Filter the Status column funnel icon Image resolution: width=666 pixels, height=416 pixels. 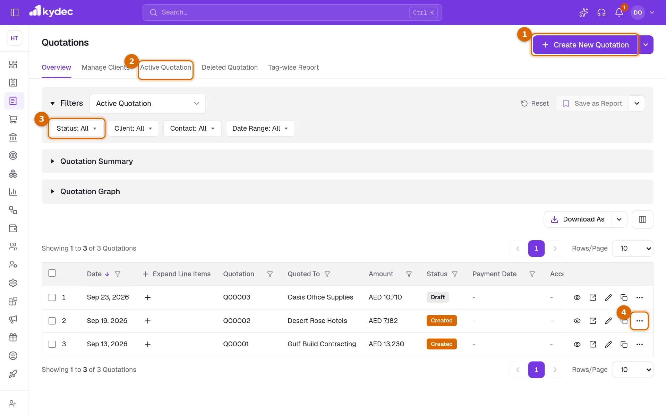tap(455, 274)
